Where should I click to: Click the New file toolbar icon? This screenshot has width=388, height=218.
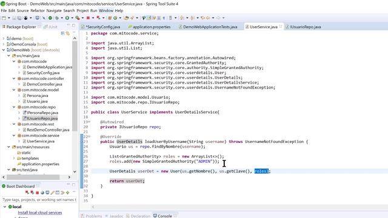point(4,18)
